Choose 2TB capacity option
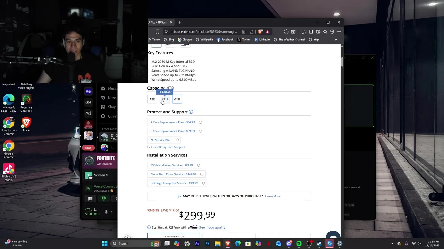Viewport: 444px width, 249px height. [x=165, y=99]
